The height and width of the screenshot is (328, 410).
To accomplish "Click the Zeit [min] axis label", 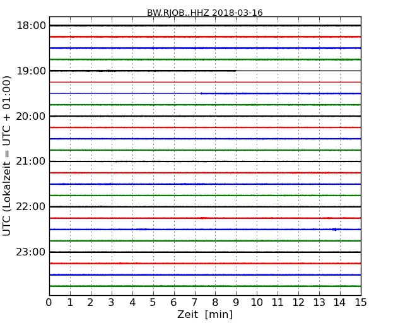I will [205, 314].
